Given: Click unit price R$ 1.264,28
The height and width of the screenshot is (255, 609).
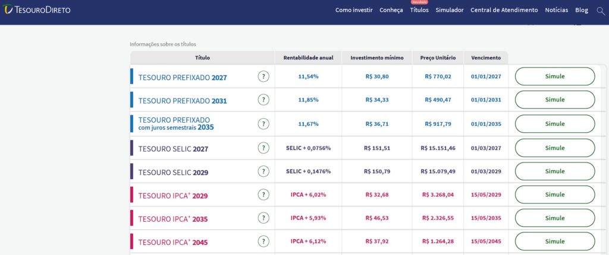Looking at the screenshot, I should click(x=438, y=241).
